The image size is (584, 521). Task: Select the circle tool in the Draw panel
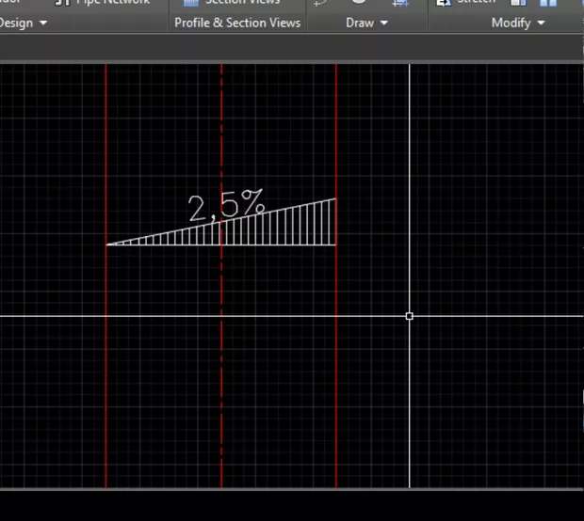coord(359,3)
